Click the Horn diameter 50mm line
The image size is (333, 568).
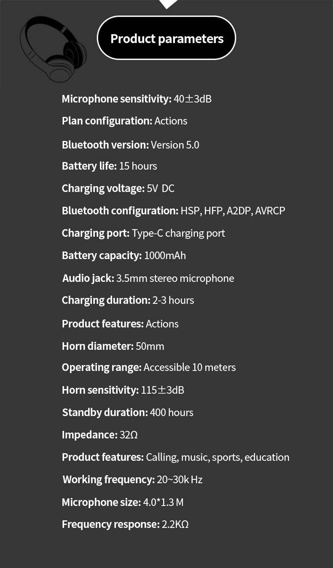(113, 346)
